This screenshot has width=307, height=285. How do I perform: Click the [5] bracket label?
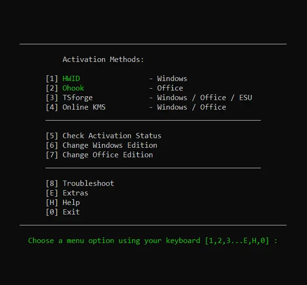coord(52,136)
